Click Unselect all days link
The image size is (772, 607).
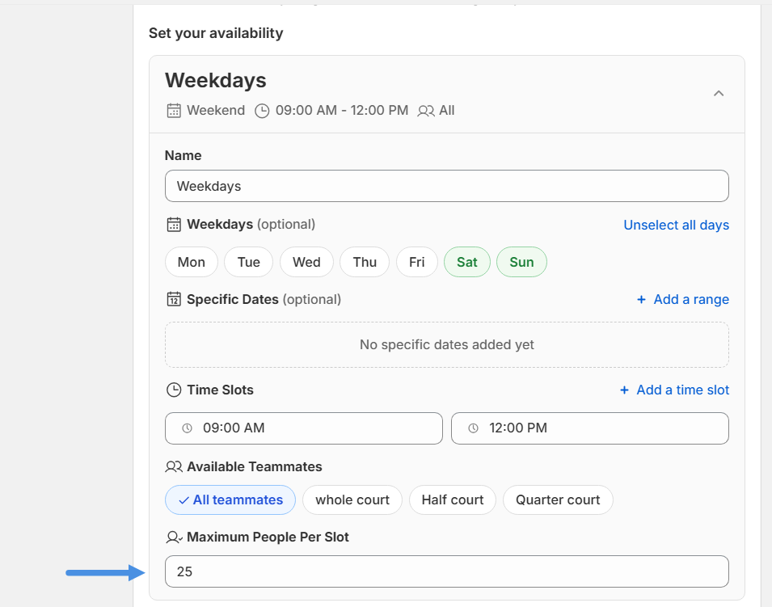coord(676,226)
